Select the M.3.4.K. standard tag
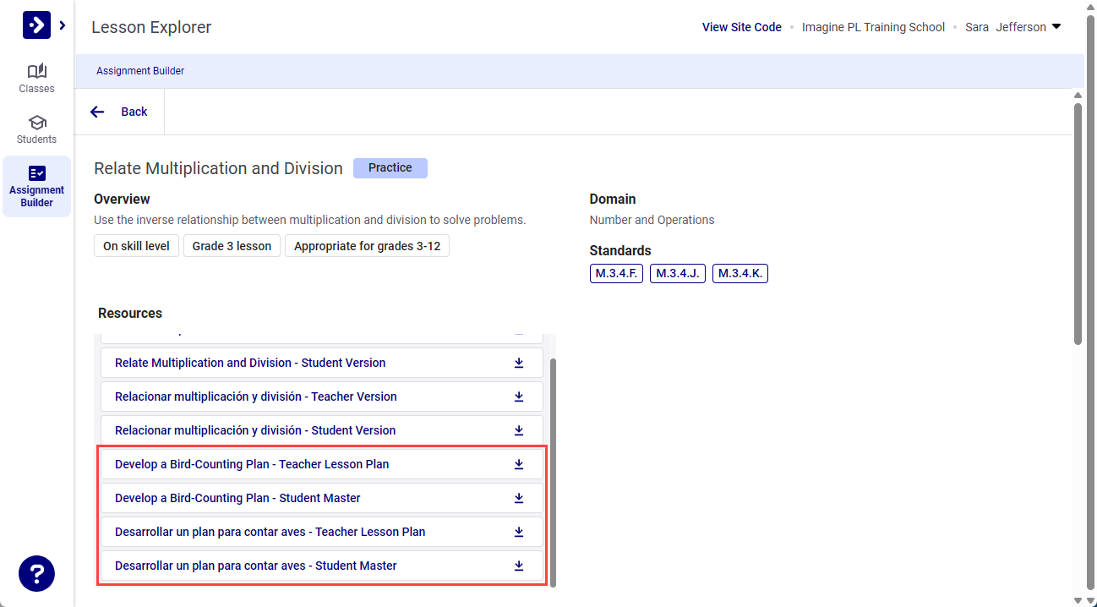 [x=740, y=273]
